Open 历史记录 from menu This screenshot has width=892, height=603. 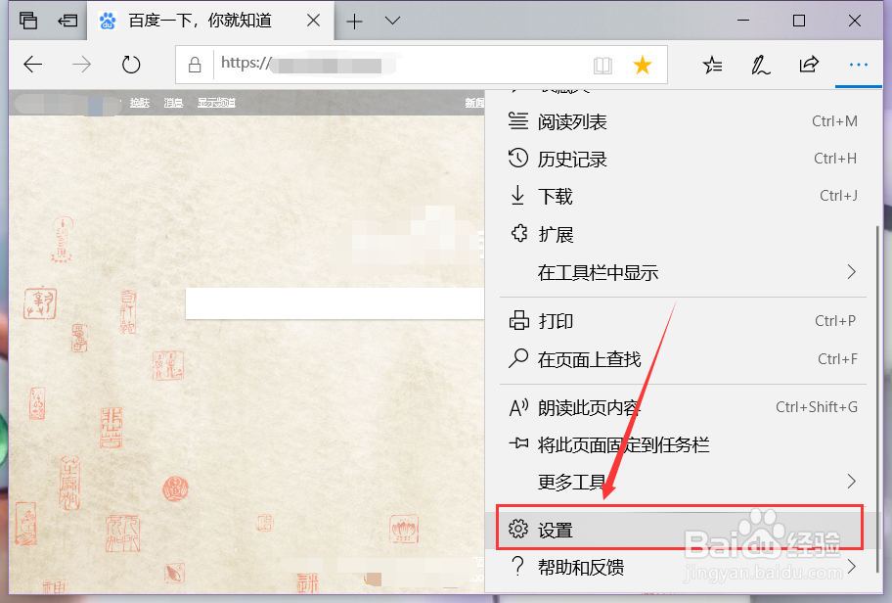pyautogui.click(x=682, y=159)
